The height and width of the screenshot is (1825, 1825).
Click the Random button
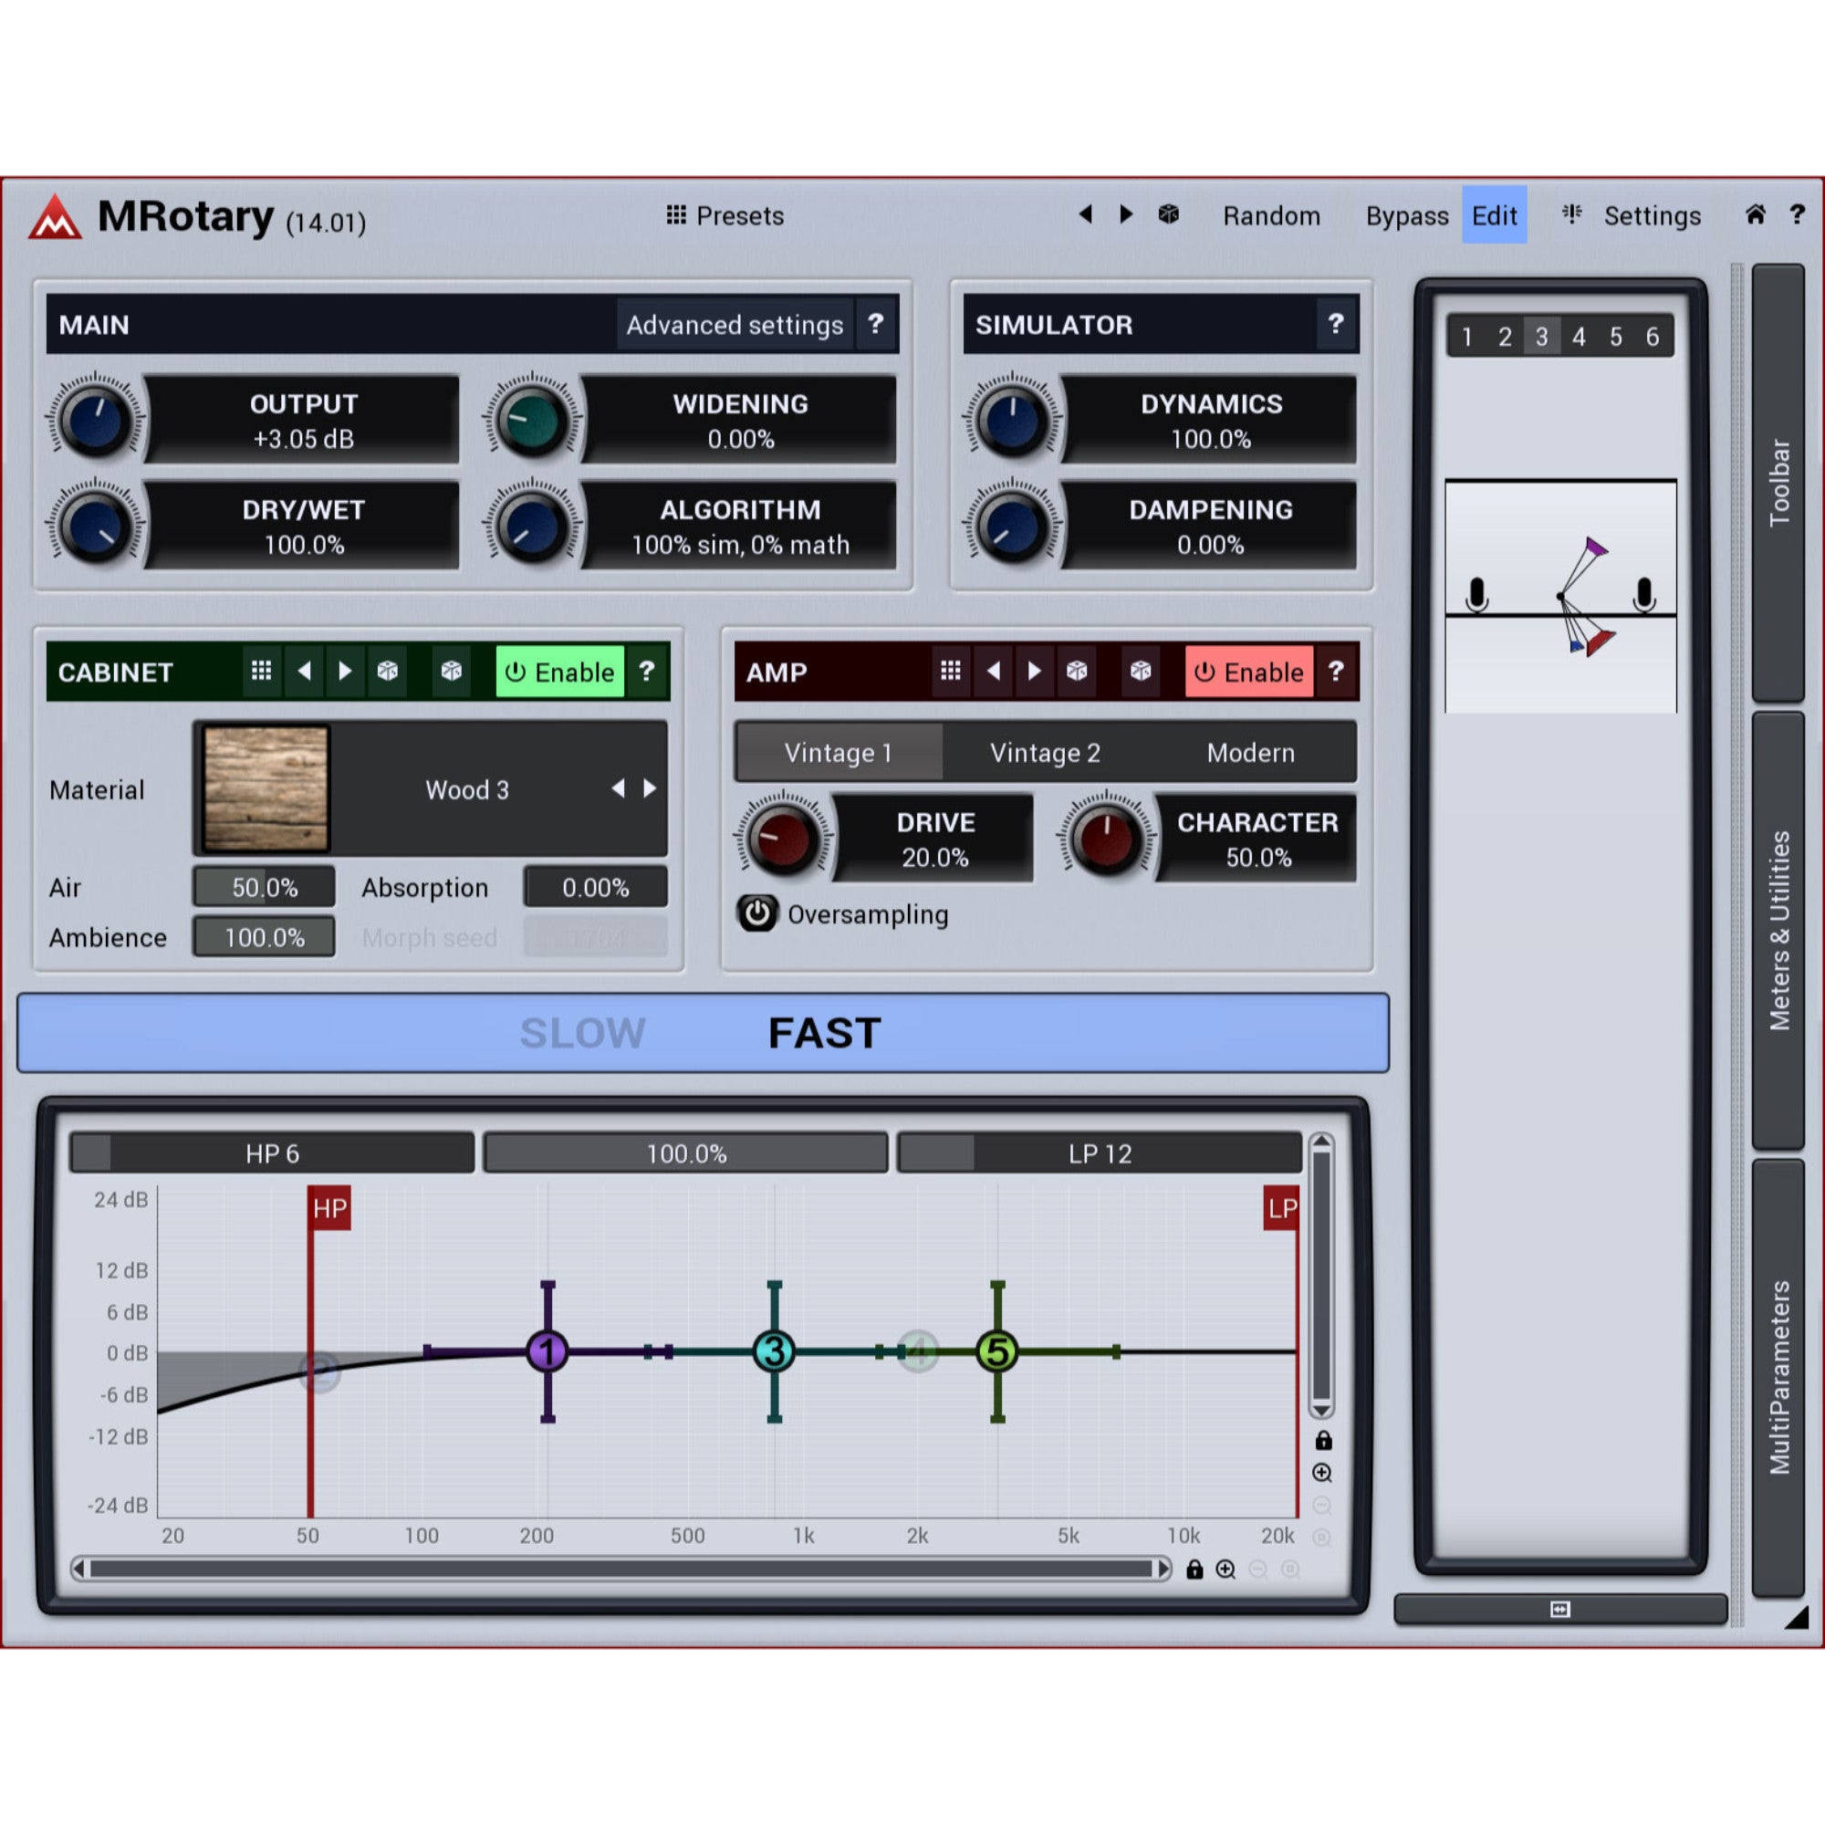click(x=1271, y=215)
